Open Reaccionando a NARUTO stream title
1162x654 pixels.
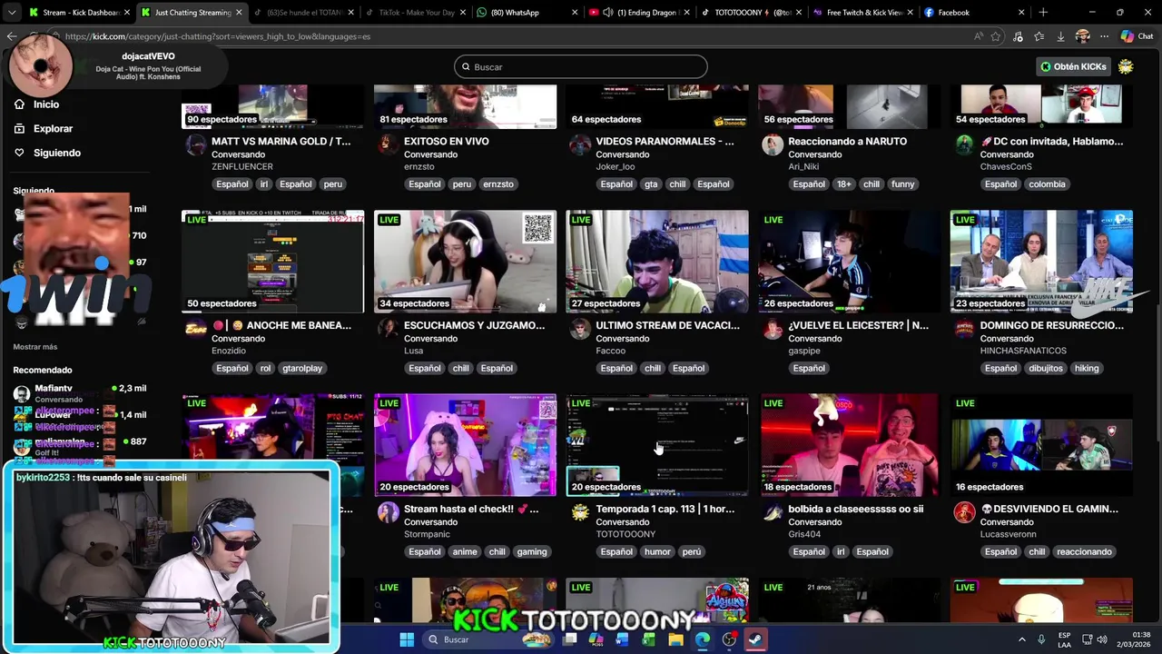[847, 142]
